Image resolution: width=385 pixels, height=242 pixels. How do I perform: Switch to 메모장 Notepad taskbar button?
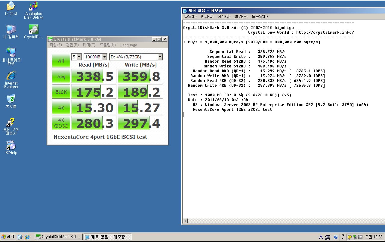(x=107, y=237)
